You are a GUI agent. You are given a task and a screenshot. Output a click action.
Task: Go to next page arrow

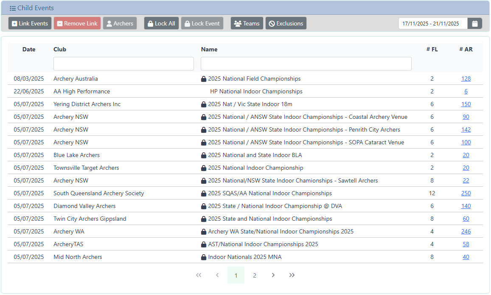coord(273,275)
